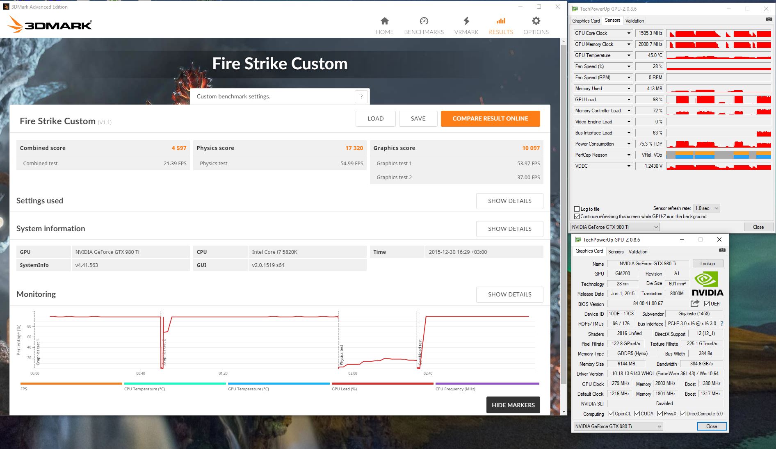Open the Memory Used sensor dropdown
The width and height of the screenshot is (776, 449).
(x=628, y=89)
